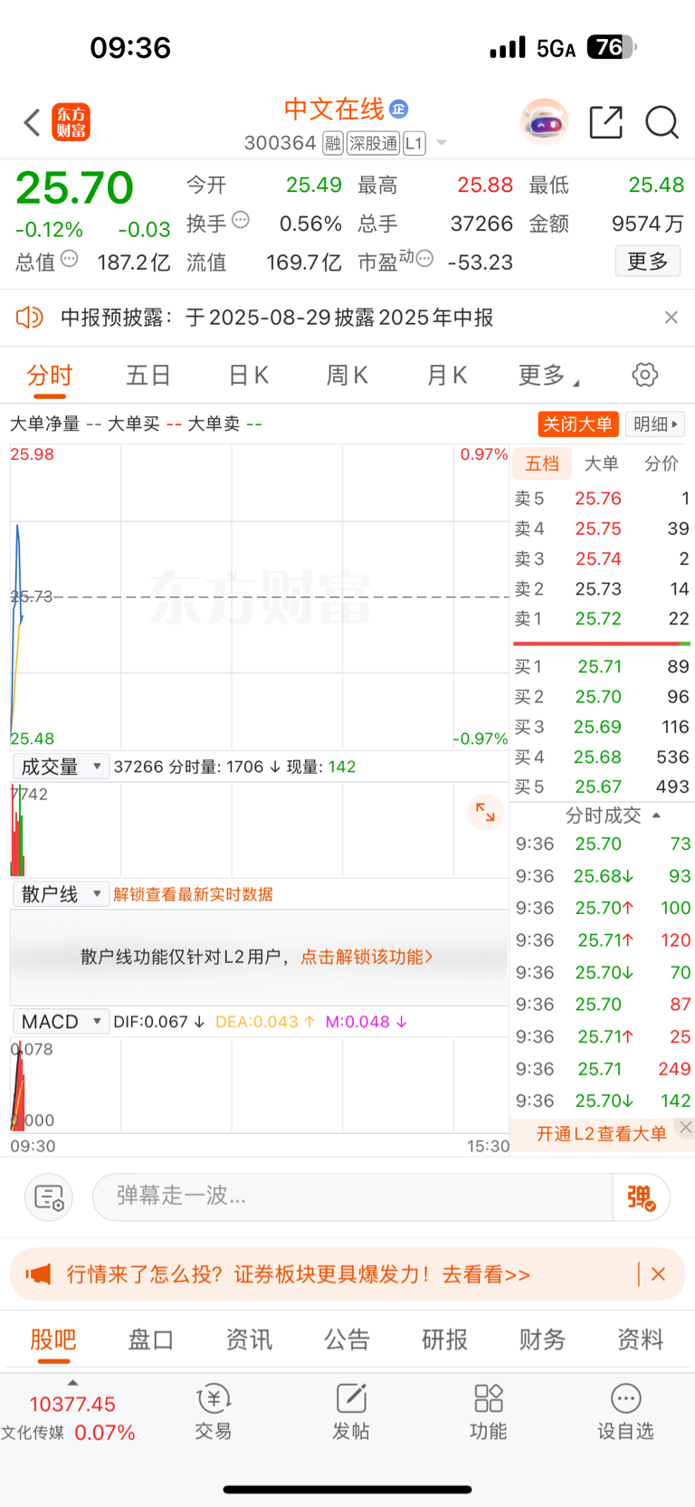Open the 成交量 indicator dropdown
Viewport: 695px width, 1507px height.
tap(62, 767)
